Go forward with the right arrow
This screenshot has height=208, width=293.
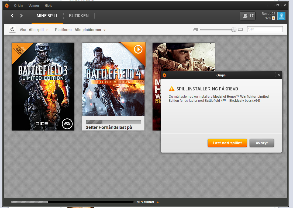click(21, 16)
